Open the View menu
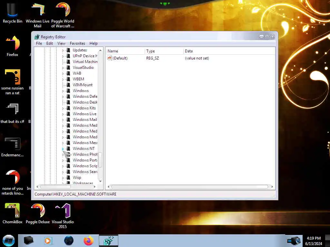330x247 pixels. coord(61,43)
